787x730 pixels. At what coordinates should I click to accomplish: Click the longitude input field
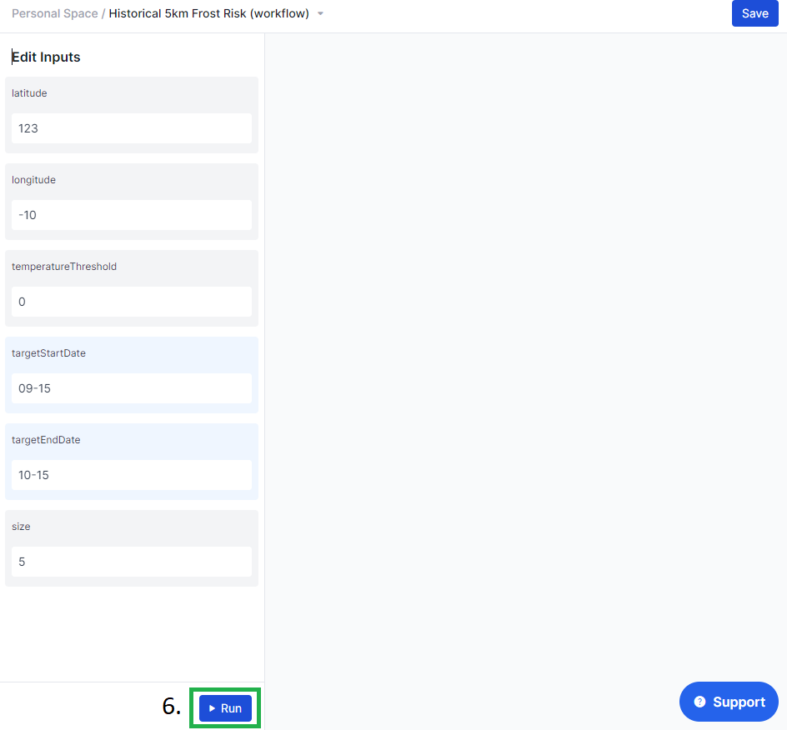(x=132, y=215)
